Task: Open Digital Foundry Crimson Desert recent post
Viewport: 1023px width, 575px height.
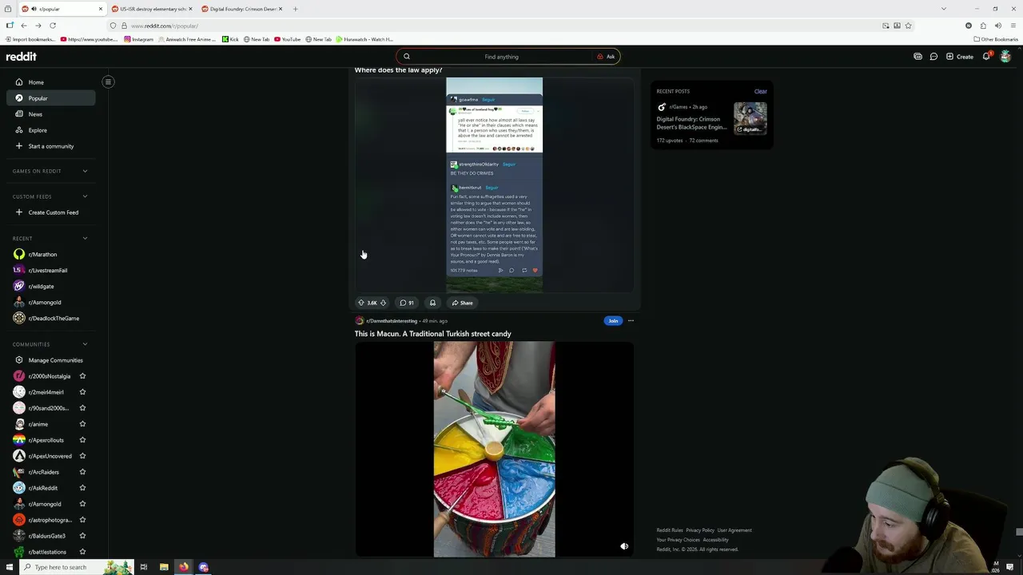Action: (691, 123)
